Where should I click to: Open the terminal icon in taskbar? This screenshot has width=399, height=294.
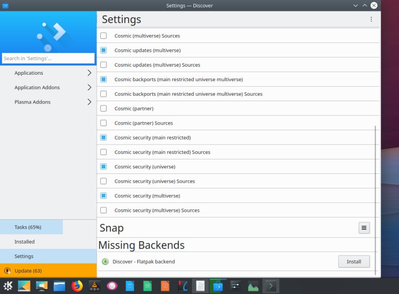[x=271, y=286]
